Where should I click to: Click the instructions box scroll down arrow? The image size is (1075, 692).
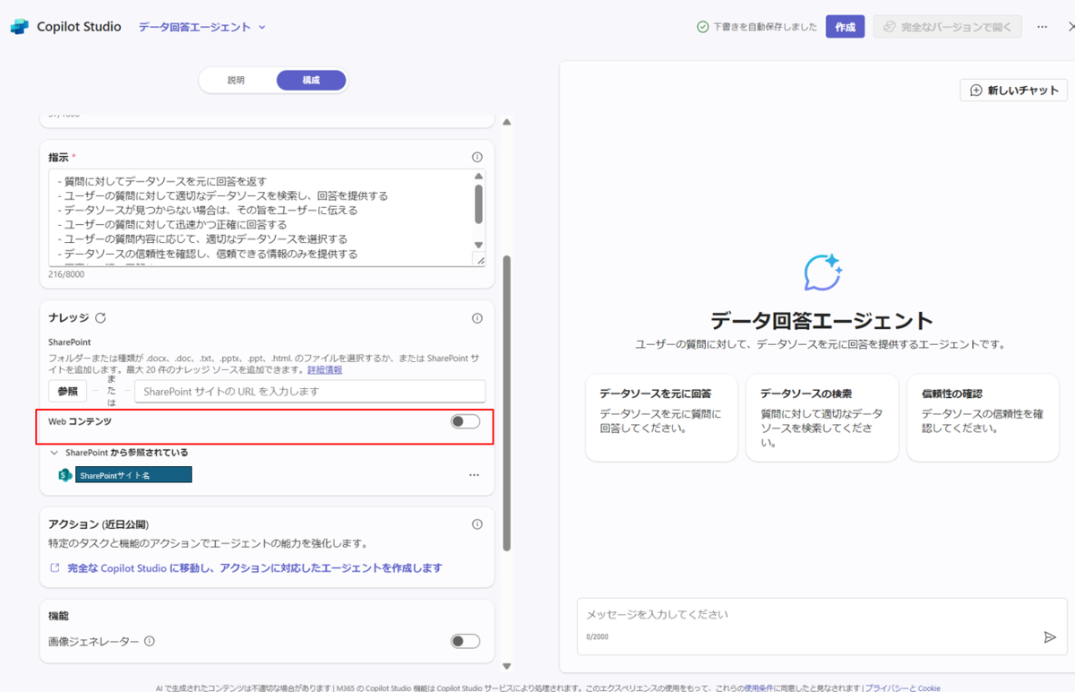coord(479,245)
